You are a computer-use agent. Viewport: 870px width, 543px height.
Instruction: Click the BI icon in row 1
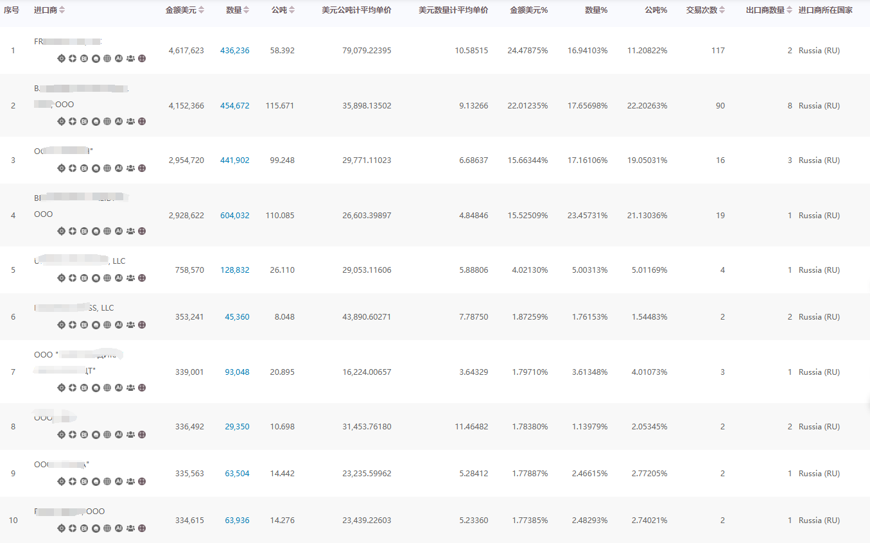[x=84, y=58]
